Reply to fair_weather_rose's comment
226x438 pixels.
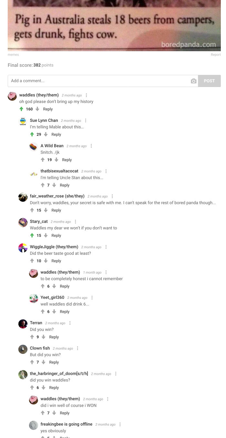click(x=56, y=210)
